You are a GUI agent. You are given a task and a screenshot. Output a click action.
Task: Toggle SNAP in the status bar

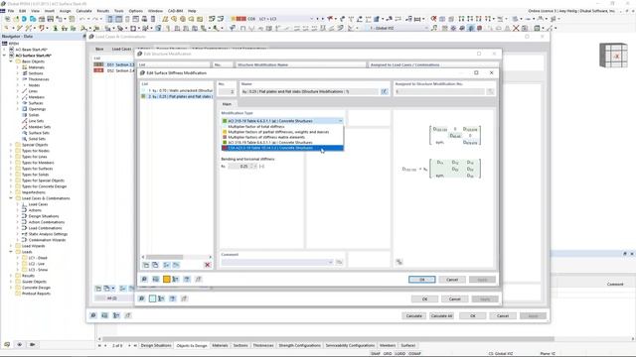[376, 353]
